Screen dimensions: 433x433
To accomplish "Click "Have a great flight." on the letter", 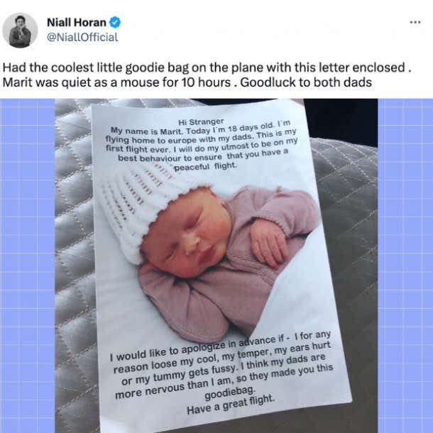I will [231, 405].
